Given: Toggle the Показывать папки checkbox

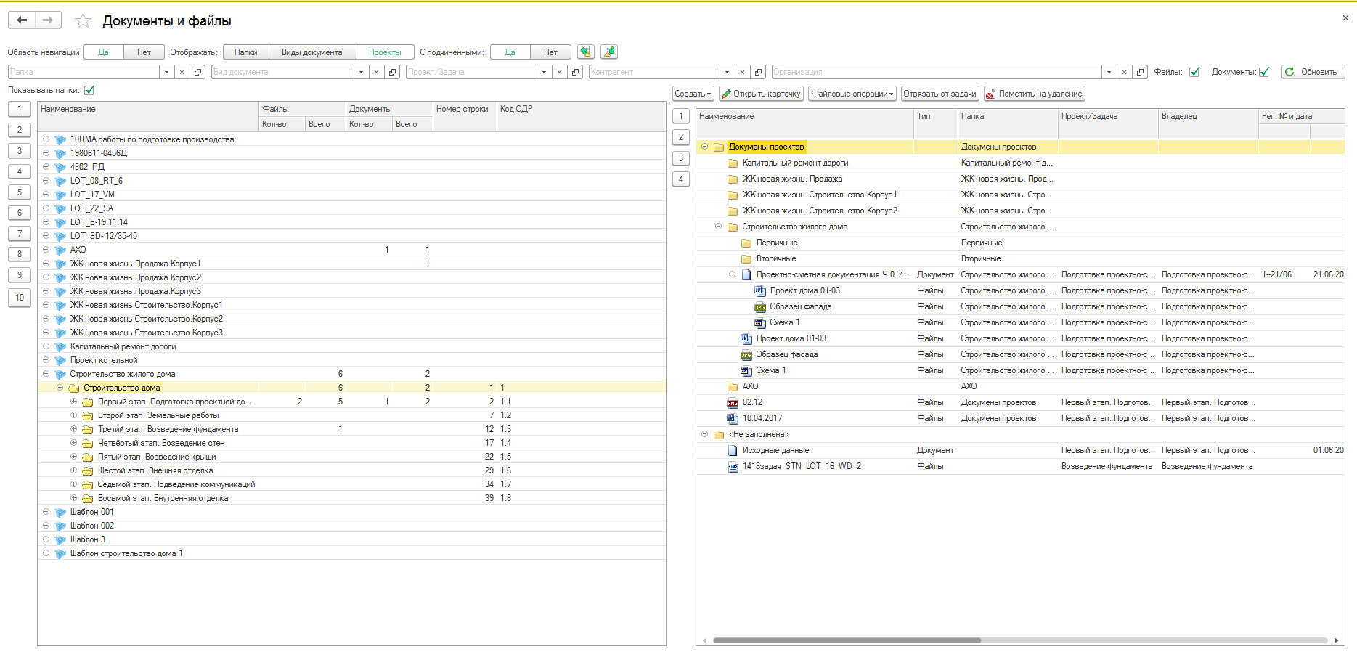Looking at the screenshot, I should pos(89,90).
